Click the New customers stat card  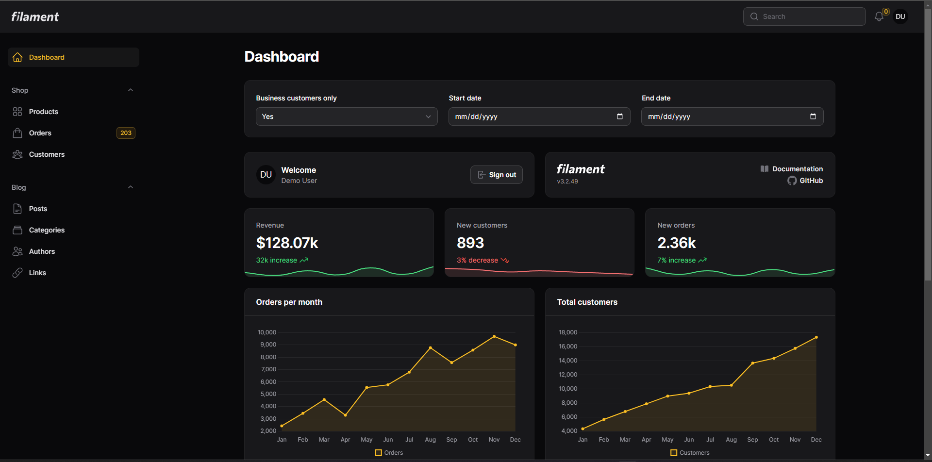tap(539, 243)
